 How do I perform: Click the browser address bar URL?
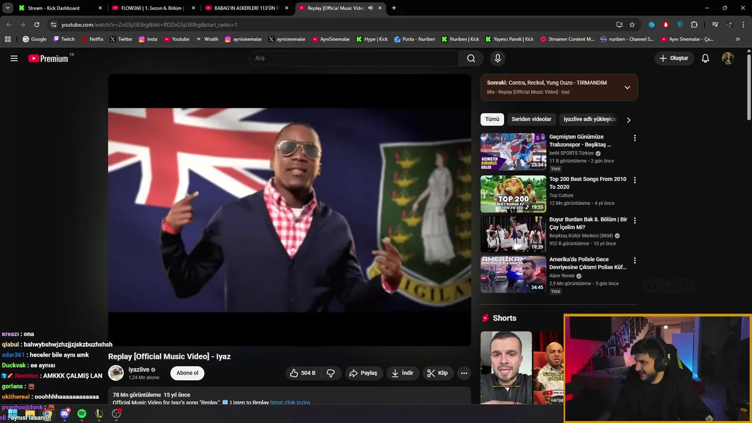tap(149, 25)
